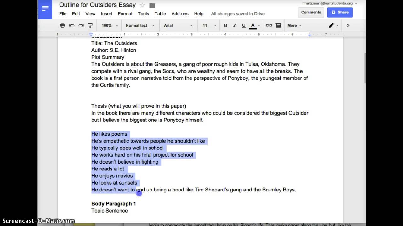Open the Normal text style dropdown

tap(140, 25)
